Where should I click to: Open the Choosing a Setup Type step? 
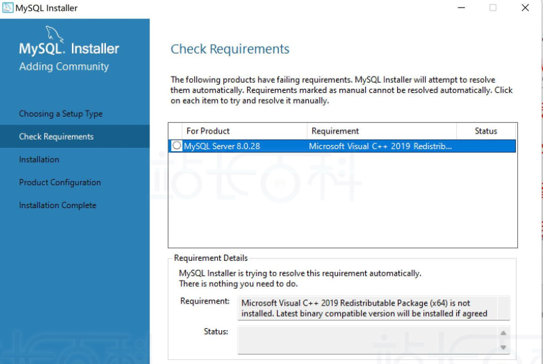point(60,114)
